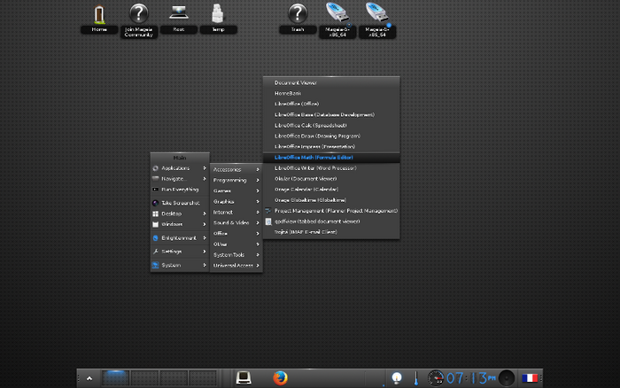
Task: Select the Office category label
Action: pos(221,233)
